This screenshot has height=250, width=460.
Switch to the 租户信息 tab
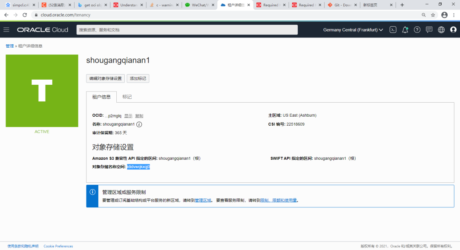tap(101, 97)
